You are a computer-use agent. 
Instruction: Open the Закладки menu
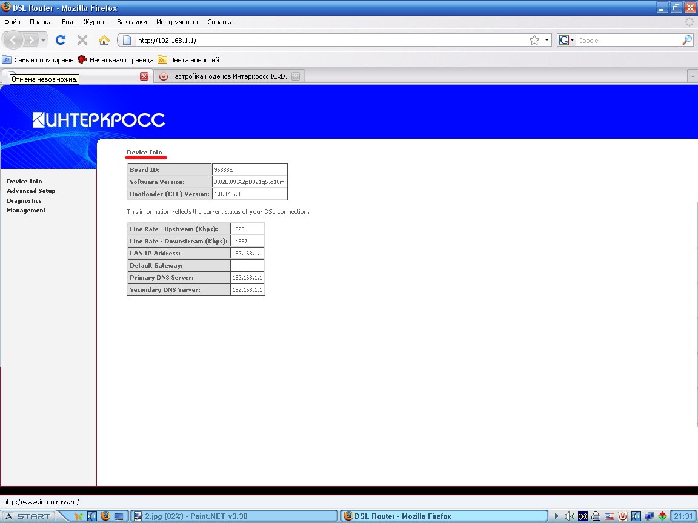132,22
